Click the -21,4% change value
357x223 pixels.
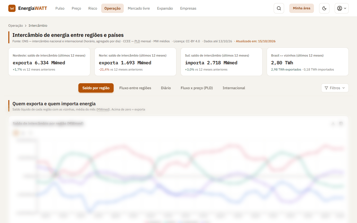(104, 69)
